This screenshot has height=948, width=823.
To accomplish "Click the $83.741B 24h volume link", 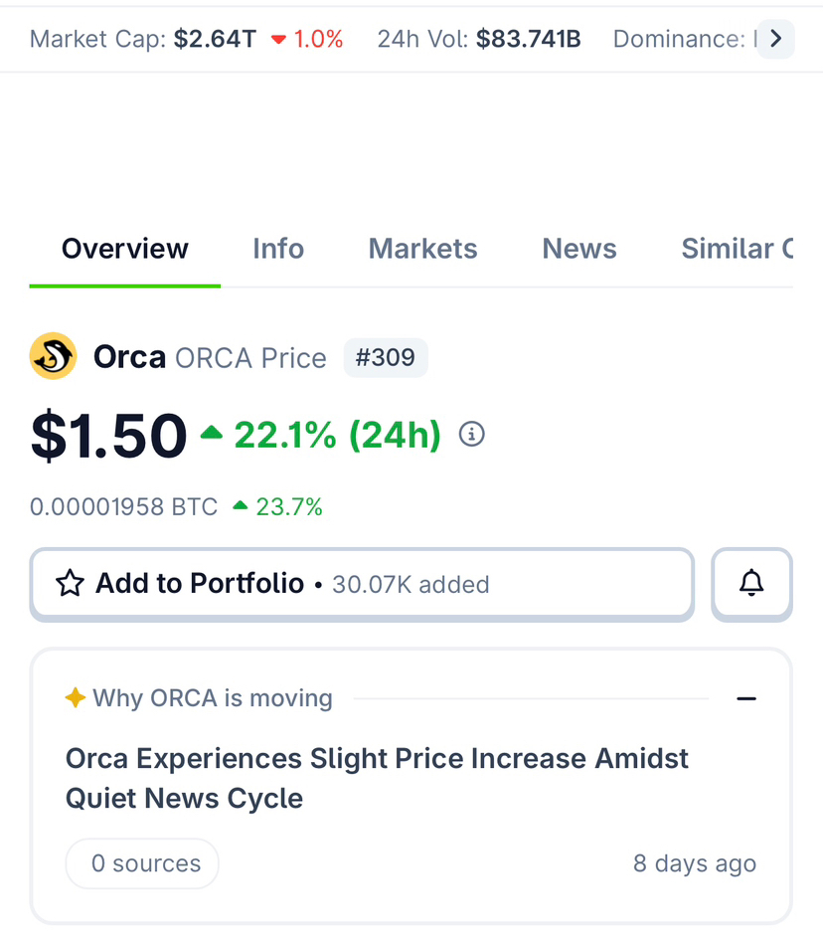I will point(528,40).
